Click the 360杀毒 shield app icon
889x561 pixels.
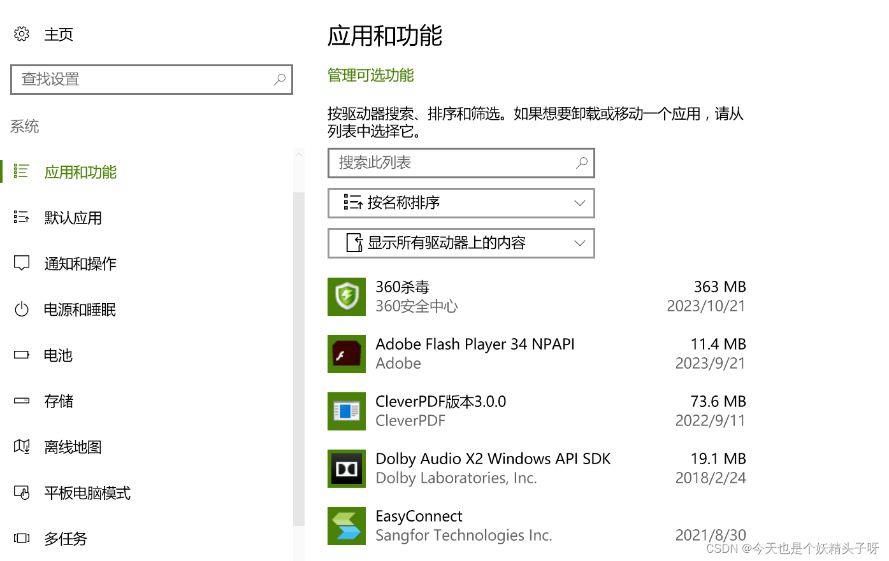coord(347,297)
